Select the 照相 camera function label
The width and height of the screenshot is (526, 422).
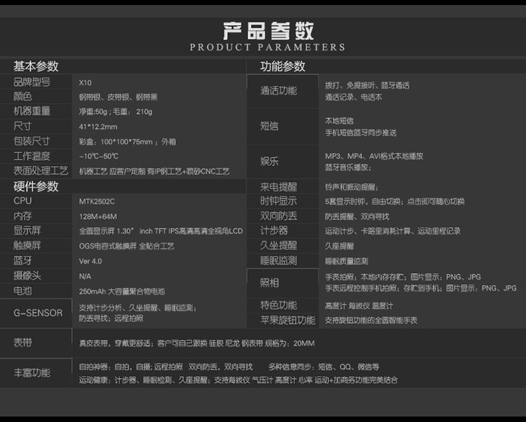pyautogui.click(x=270, y=282)
